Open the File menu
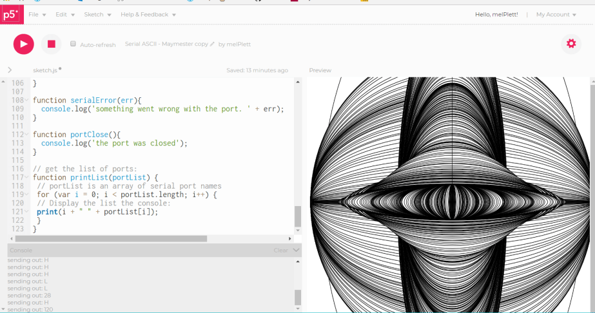 pyautogui.click(x=37, y=15)
